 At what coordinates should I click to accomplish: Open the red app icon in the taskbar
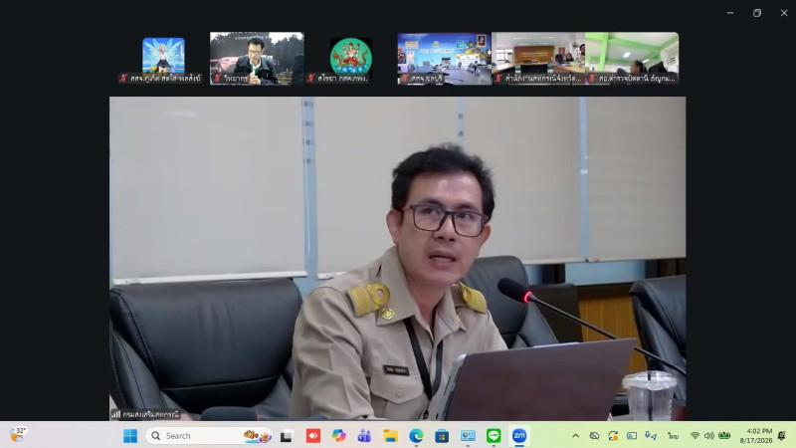pos(313,436)
